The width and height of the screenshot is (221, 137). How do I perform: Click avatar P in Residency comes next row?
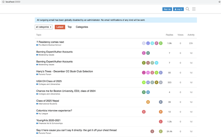[x=156, y=43]
